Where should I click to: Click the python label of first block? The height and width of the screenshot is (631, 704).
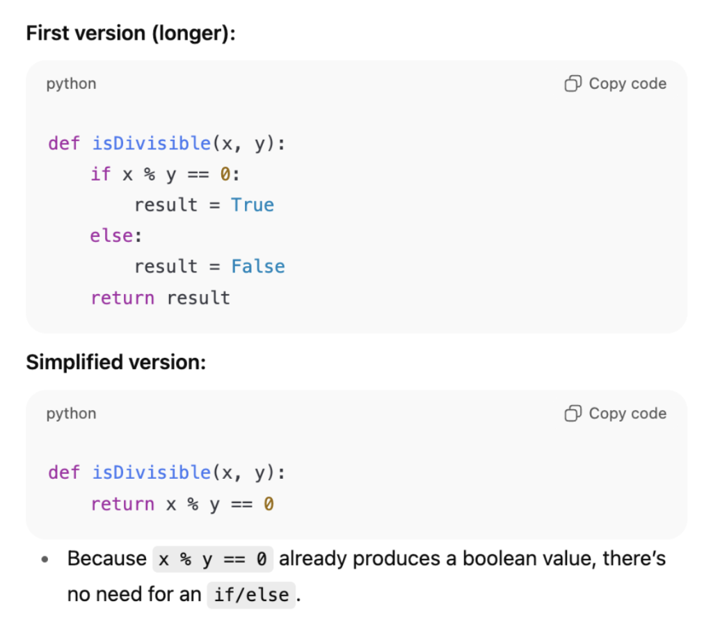[x=72, y=84]
